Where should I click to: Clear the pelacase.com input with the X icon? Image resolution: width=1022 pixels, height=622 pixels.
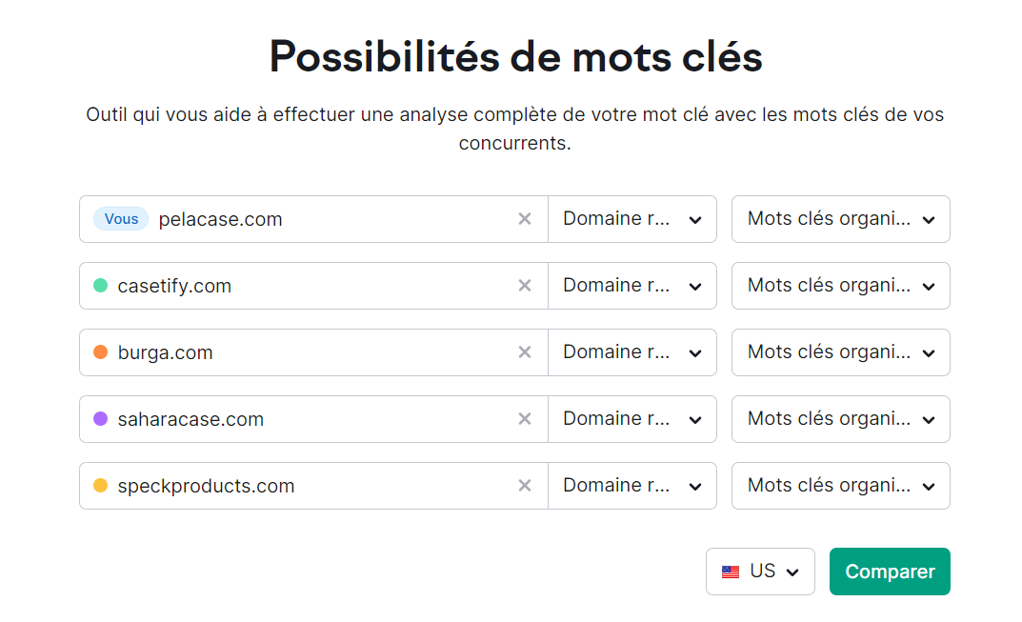[x=525, y=219]
